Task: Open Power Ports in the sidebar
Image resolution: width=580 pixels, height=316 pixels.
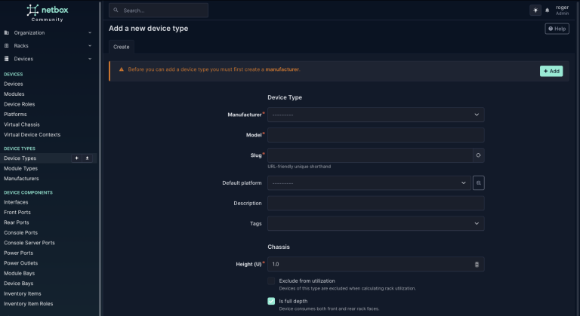Action: pos(18,253)
